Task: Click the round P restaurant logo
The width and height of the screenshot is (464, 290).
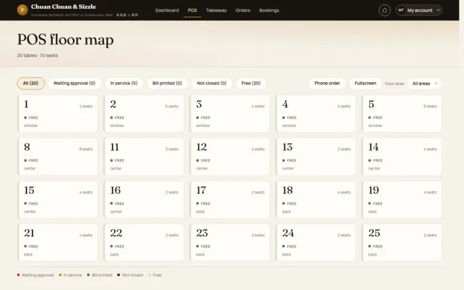Action: (x=23, y=10)
